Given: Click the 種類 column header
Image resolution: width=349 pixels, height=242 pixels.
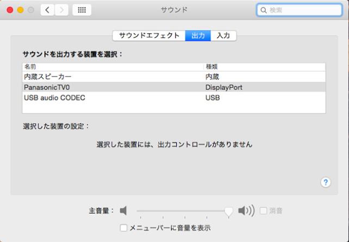Looking at the screenshot, I should point(264,67).
